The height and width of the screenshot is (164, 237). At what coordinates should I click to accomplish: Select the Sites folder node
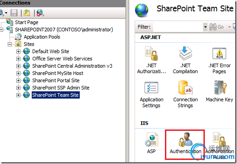coord(29,44)
